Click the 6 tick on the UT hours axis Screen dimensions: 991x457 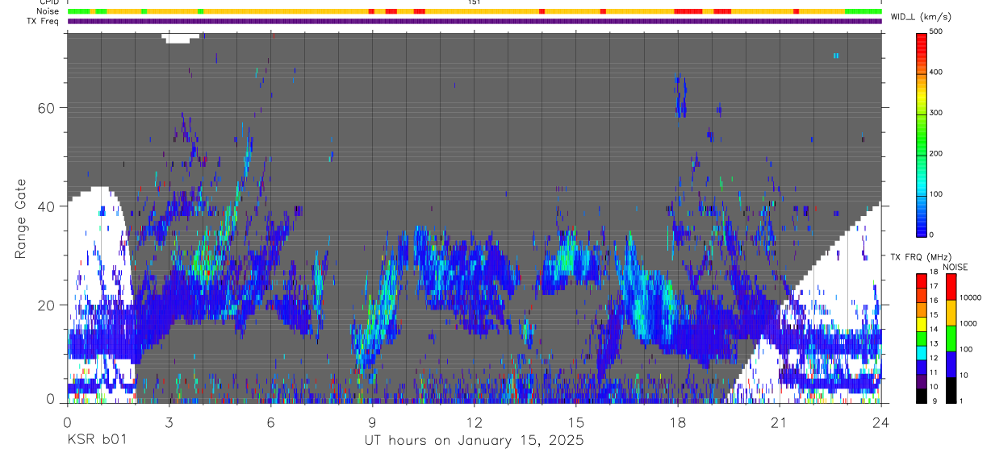270,422
